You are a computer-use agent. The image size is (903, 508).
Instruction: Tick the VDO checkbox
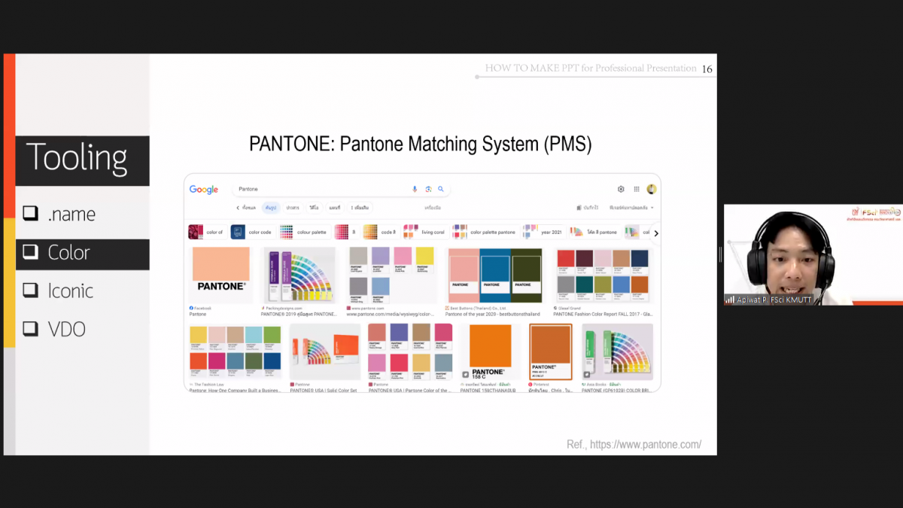tap(31, 329)
